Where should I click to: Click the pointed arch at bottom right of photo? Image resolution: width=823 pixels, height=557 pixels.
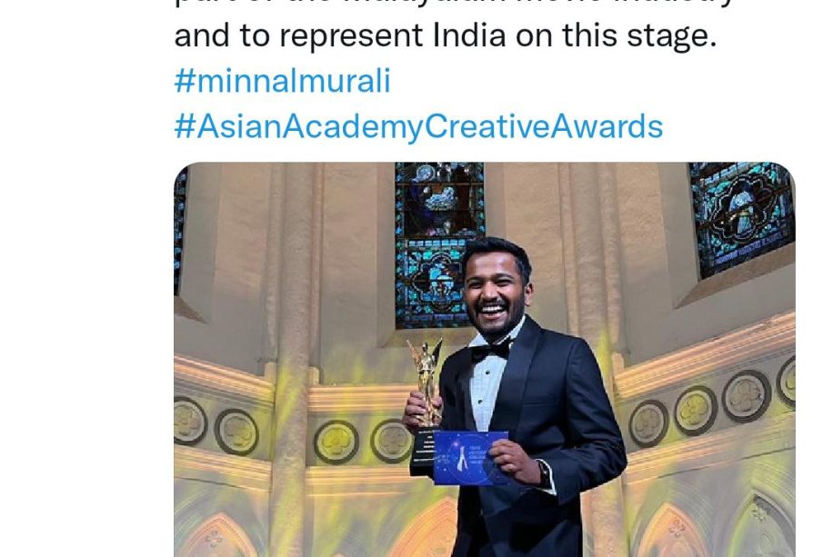coord(675,531)
